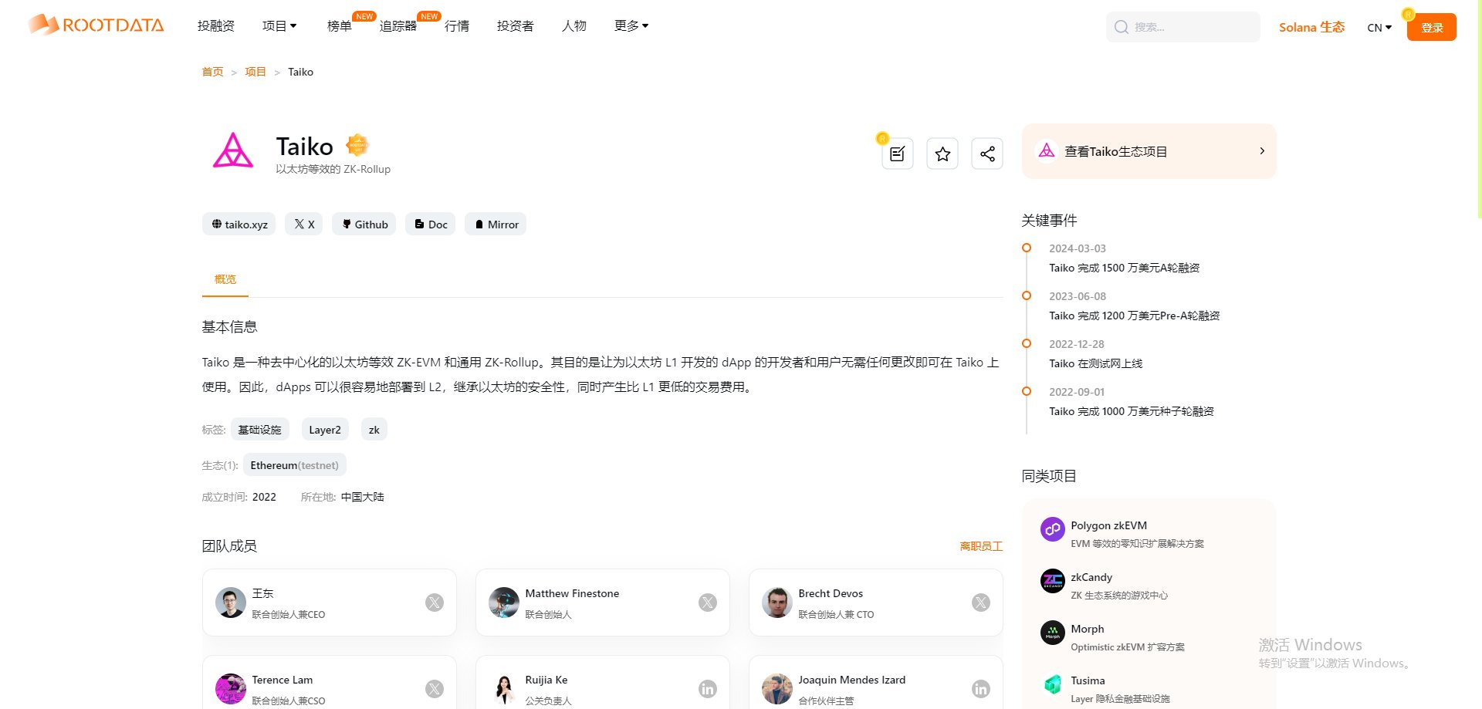The height and width of the screenshot is (709, 1482).
Task: Click Brecht Devos's avatar photo
Action: tap(777, 603)
